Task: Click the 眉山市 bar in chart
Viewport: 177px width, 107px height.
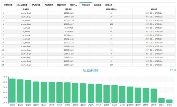Action: tap(20, 91)
